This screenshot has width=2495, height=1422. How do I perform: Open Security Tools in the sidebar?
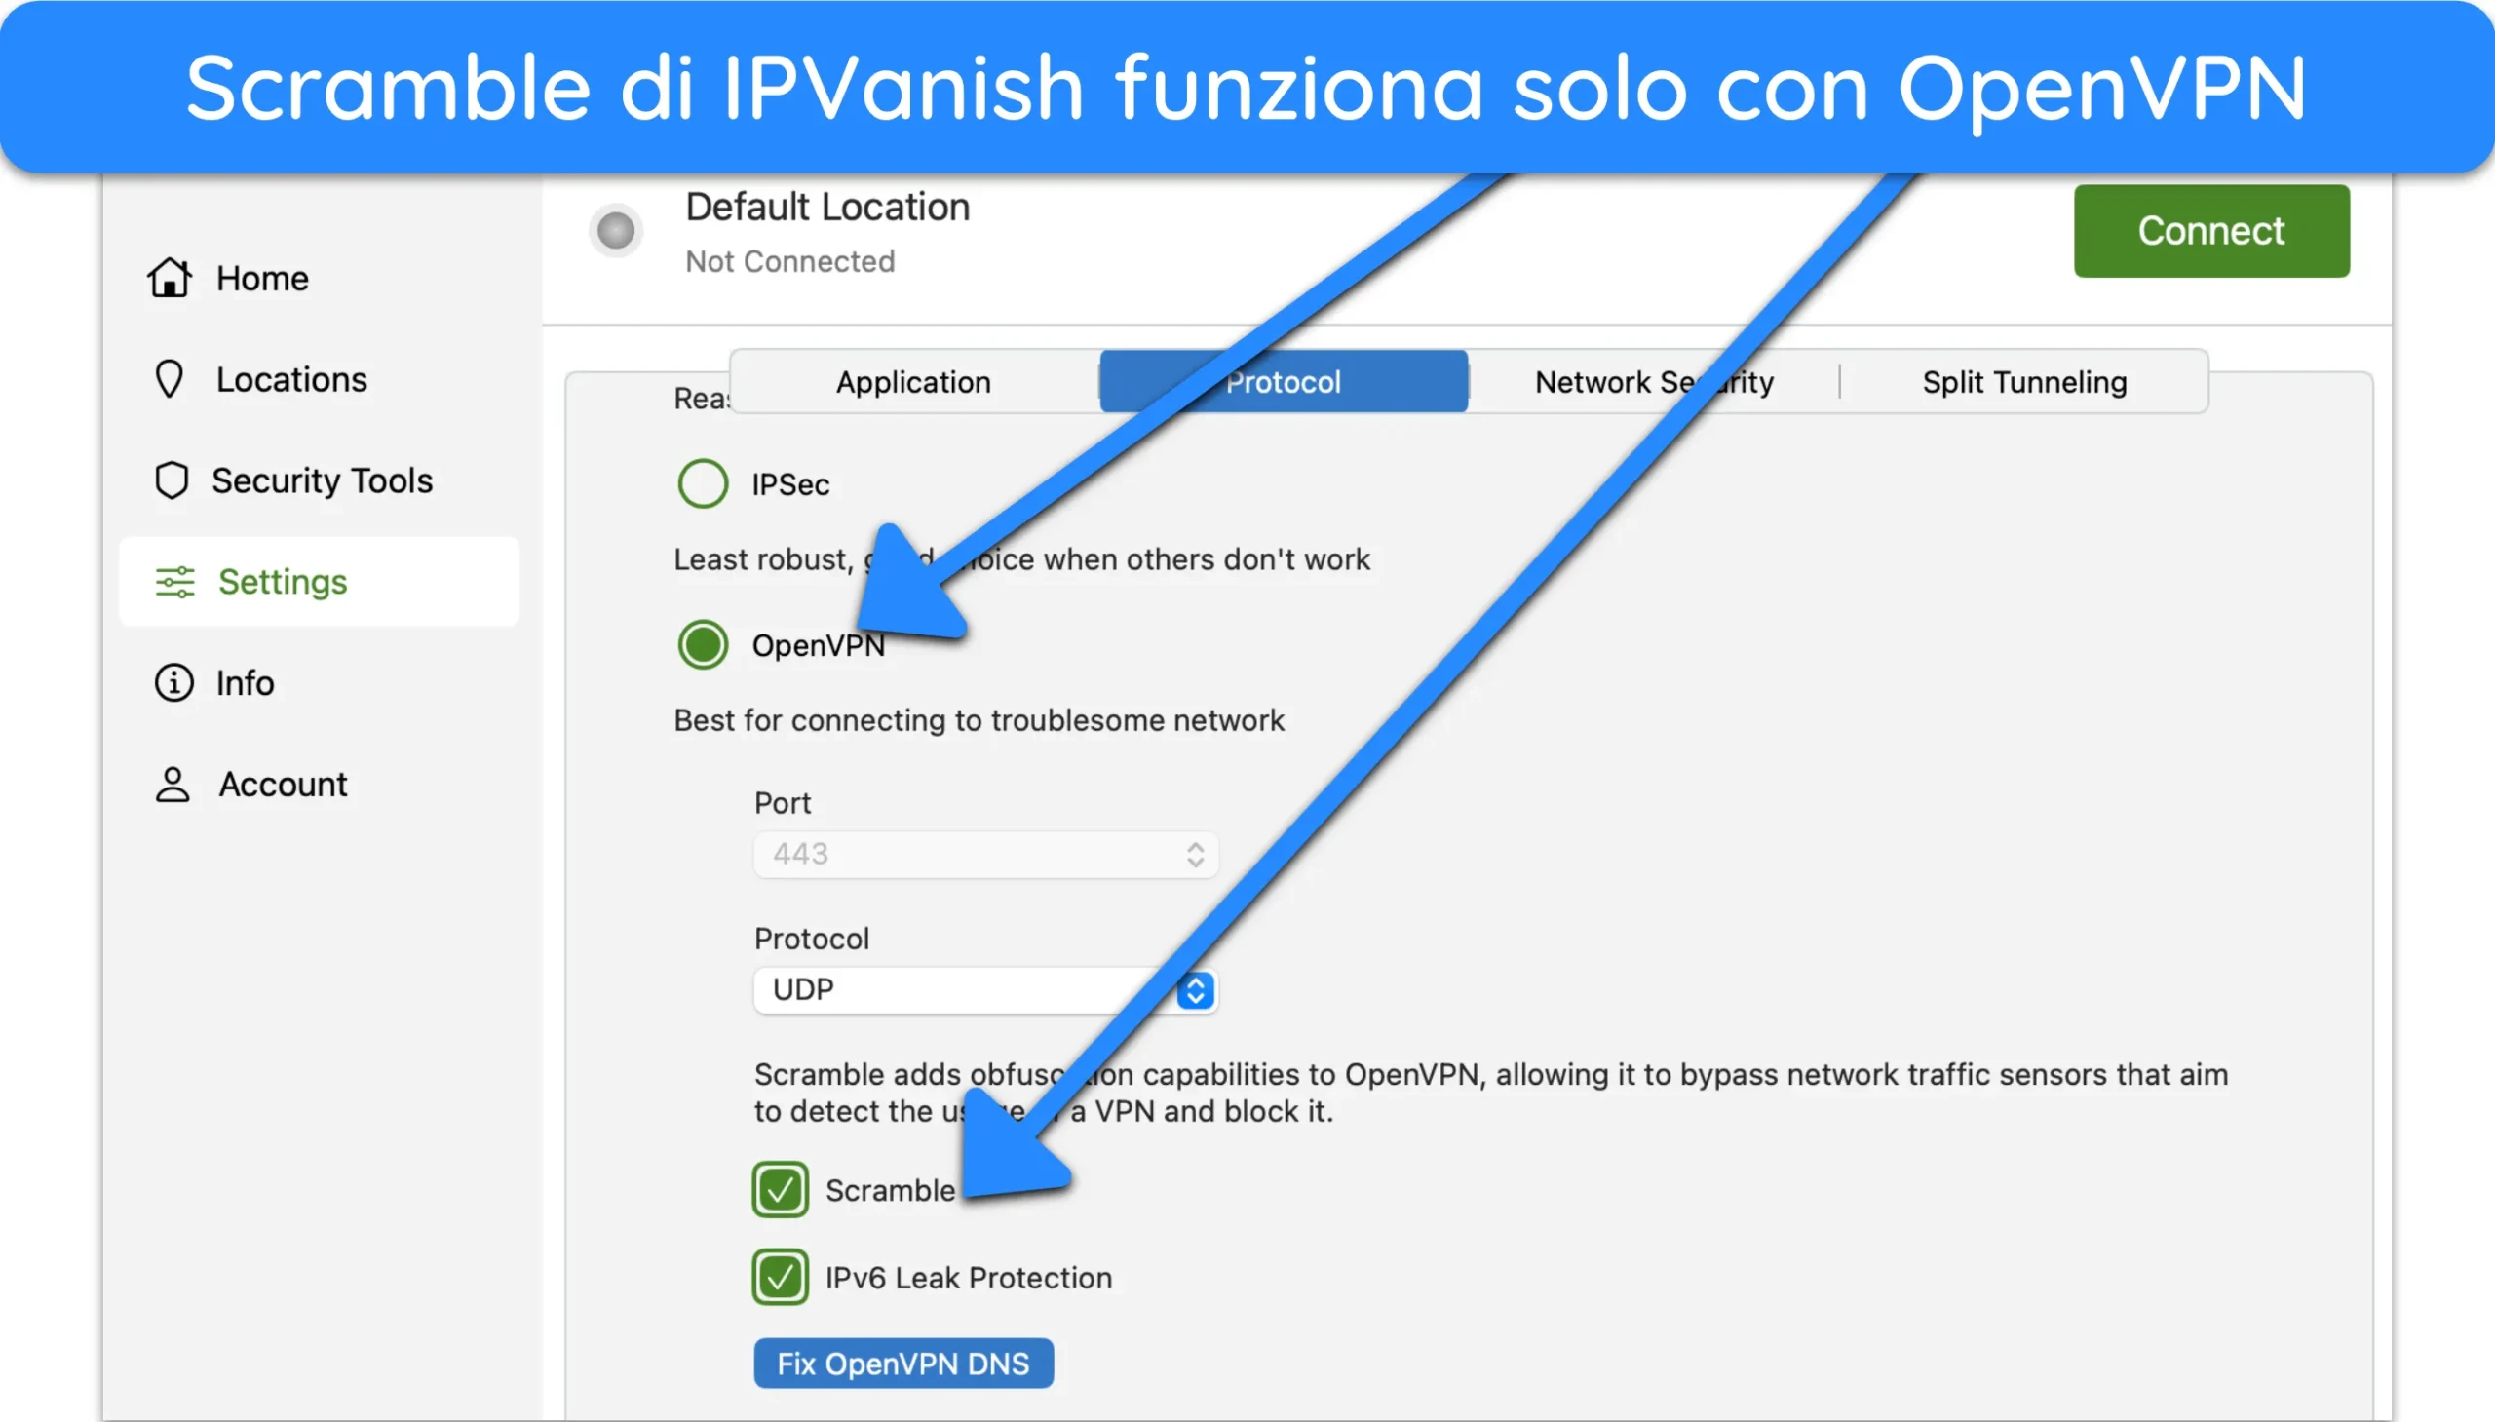tap(320, 480)
